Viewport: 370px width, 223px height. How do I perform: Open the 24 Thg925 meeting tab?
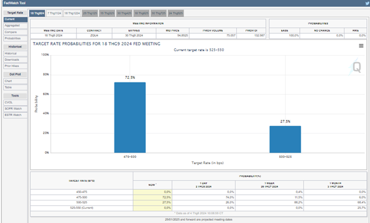pos(176,13)
